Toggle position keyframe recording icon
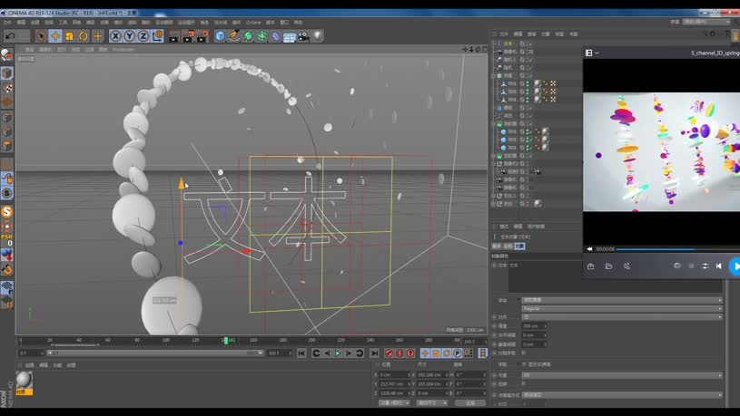 tap(425, 353)
